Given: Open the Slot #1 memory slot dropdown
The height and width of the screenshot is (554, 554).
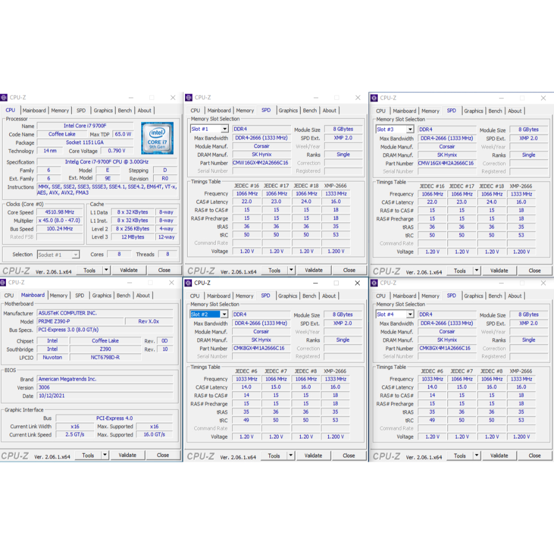Looking at the screenshot, I should (x=224, y=129).
